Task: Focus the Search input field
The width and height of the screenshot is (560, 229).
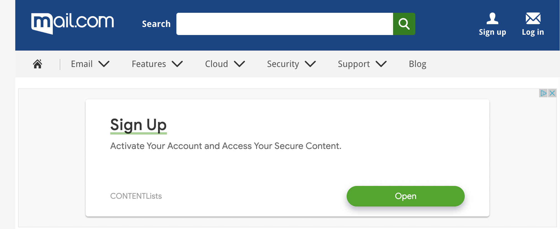Action: 284,24
